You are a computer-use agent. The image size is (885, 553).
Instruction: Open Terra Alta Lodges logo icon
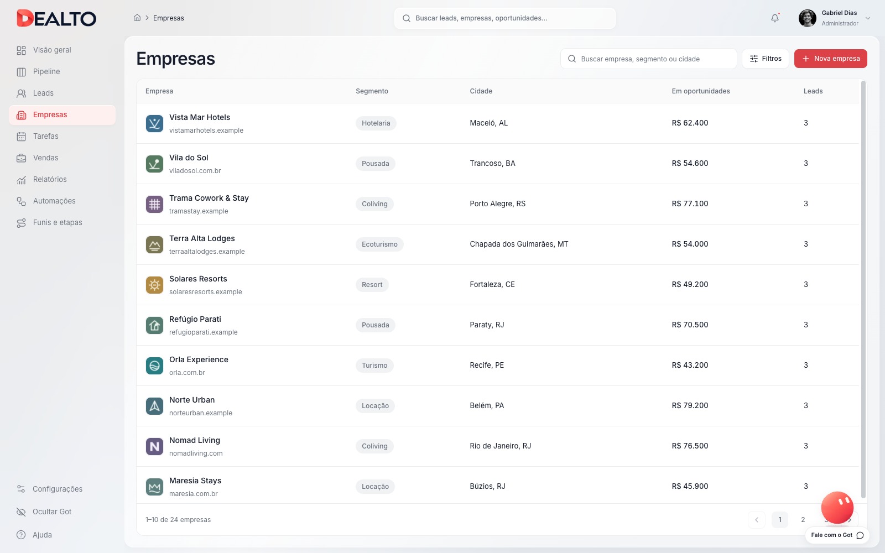(154, 244)
